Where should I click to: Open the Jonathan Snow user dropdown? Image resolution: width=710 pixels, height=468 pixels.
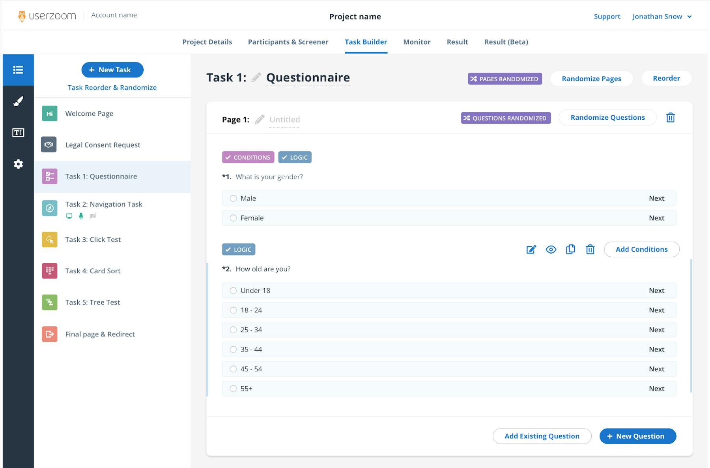[662, 17]
